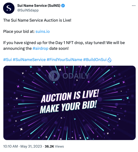
Task: Click the Sui Name Service (SuiNS) display name
Action: pos(39,5)
